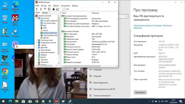Expand the Збереження даних node

[36, 53]
